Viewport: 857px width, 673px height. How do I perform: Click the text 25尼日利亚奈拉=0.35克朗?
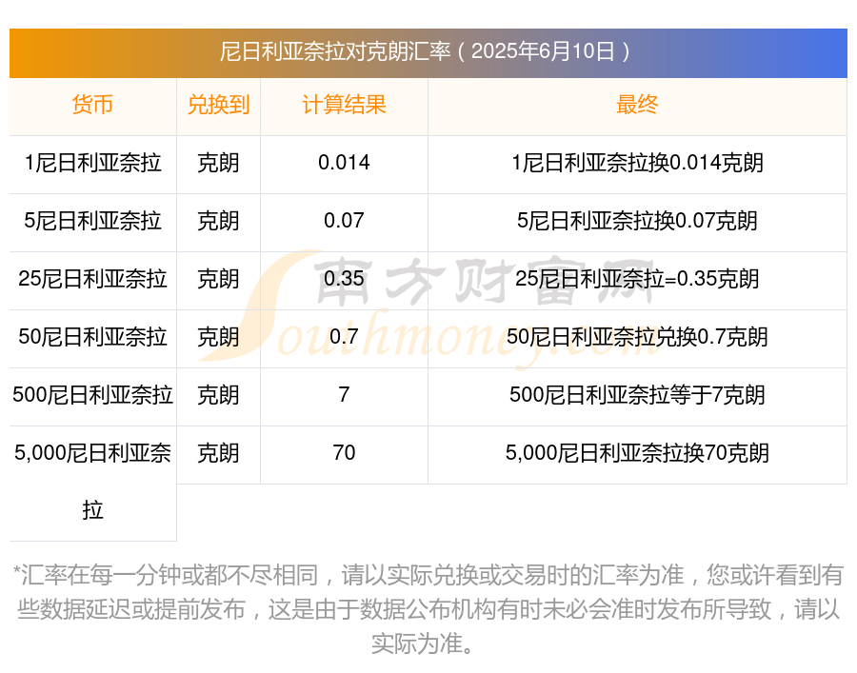(x=637, y=279)
